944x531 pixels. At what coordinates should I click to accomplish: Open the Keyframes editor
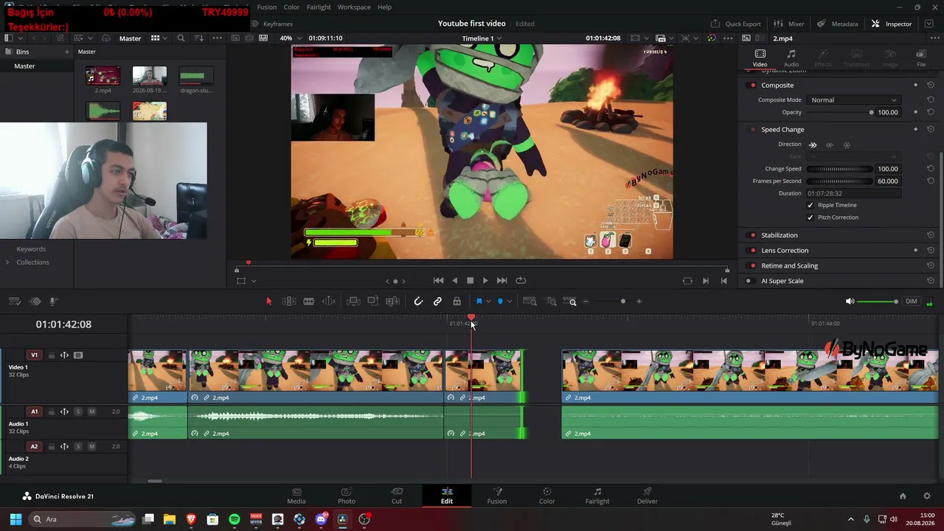click(271, 24)
